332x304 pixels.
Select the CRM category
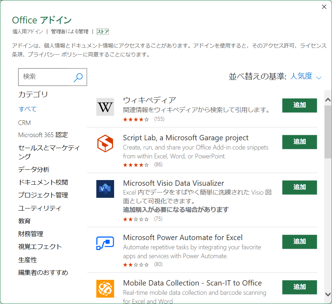click(25, 123)
